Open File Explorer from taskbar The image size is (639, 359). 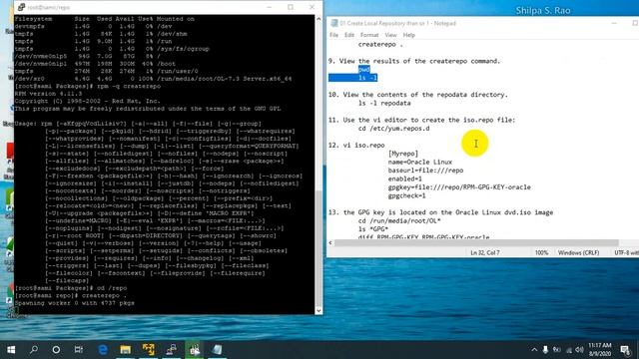tap(126, 350)
